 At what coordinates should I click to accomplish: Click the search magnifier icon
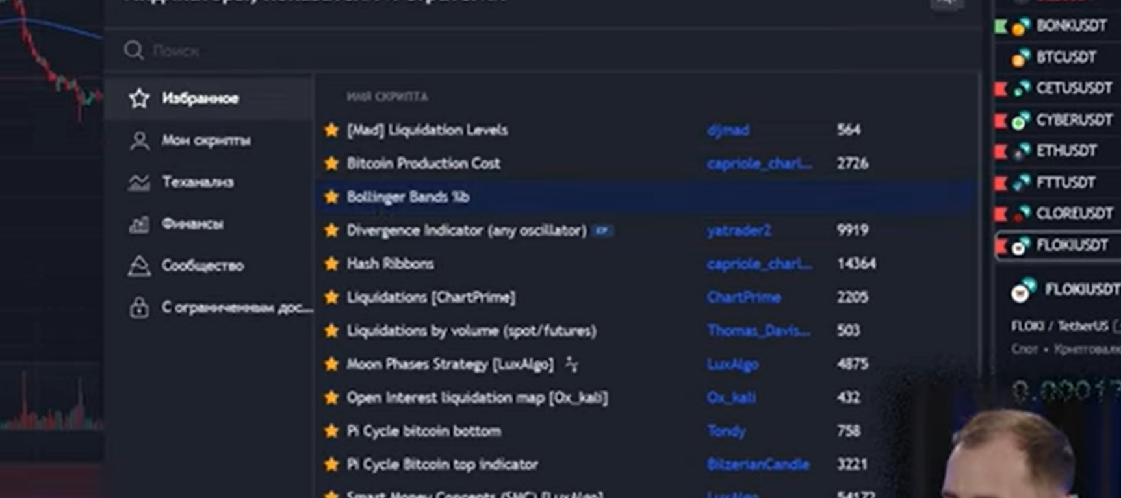(134, 50)
